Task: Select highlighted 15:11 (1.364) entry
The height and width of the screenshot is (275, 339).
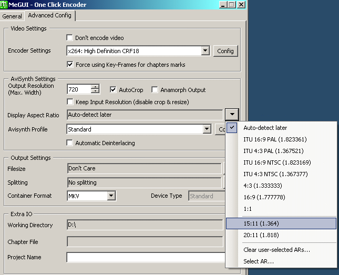Action: click(281, 223)
